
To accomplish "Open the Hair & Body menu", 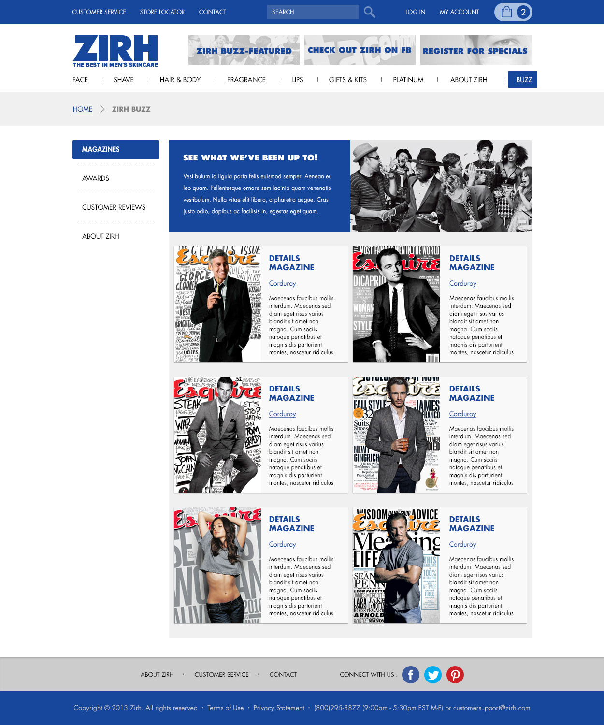I will 180,80.
